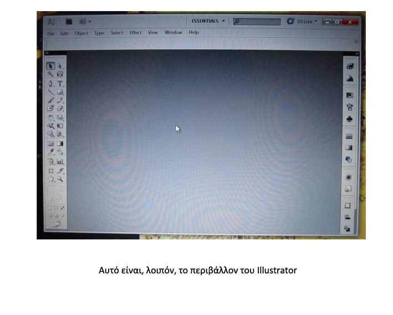Activate the Zoom magnifier tool
This screenshot has width=393, height=315.
60,179
